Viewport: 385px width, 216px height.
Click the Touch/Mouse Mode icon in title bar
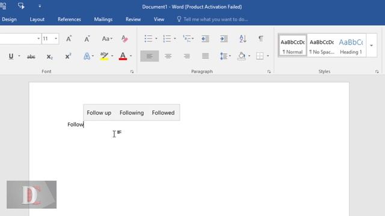click(x=21, y=6)
